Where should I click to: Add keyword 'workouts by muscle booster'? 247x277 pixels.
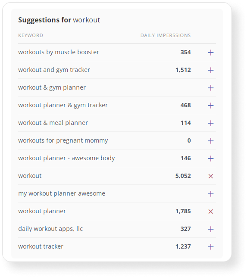point(211,53)
